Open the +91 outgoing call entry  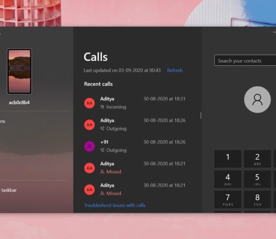pyautogui.click(x=135, y=146)
